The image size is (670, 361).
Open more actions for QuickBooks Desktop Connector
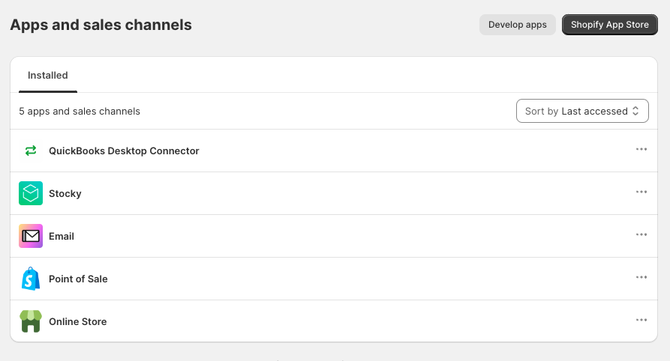point(641,149)
